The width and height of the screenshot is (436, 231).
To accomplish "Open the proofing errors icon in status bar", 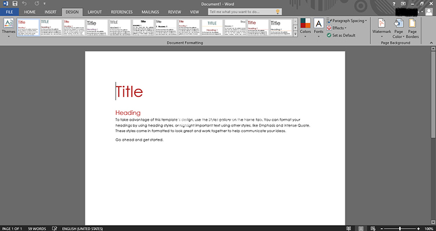I will (x=55, y=229).
